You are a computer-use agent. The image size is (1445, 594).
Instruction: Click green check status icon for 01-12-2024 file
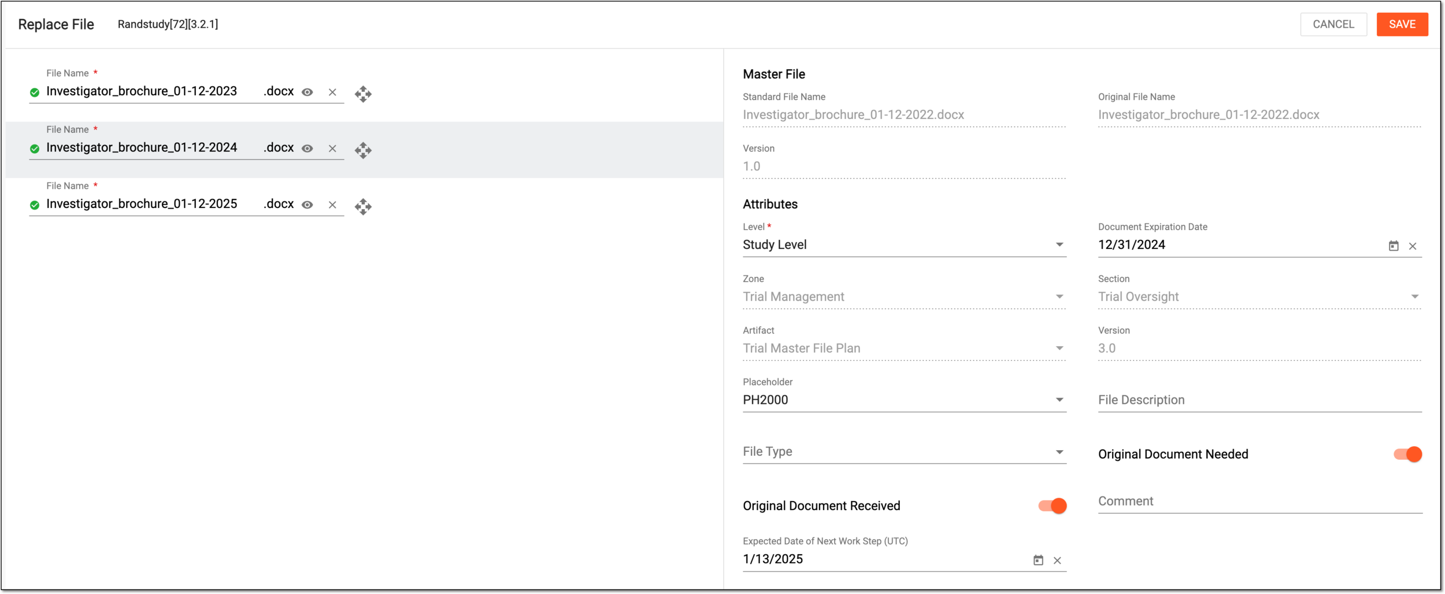coord(35,149)
